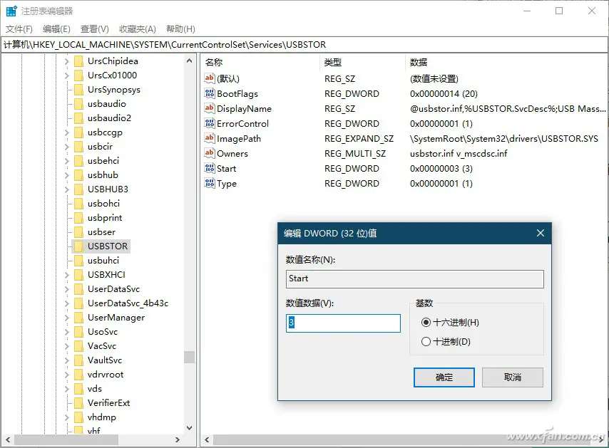Screen dimensions: 609x448
Task: Open the 收藏夹(A) favorites menu
Action: pos(138,29)
